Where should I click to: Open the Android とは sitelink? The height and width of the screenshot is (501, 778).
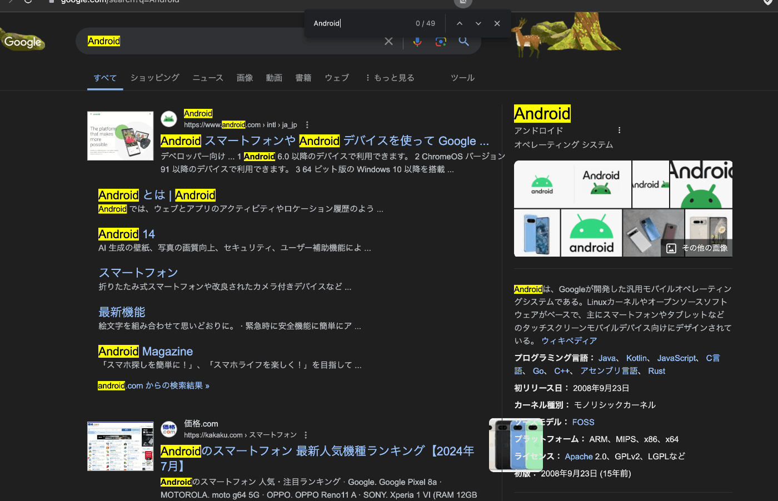(x=157, y=195)
